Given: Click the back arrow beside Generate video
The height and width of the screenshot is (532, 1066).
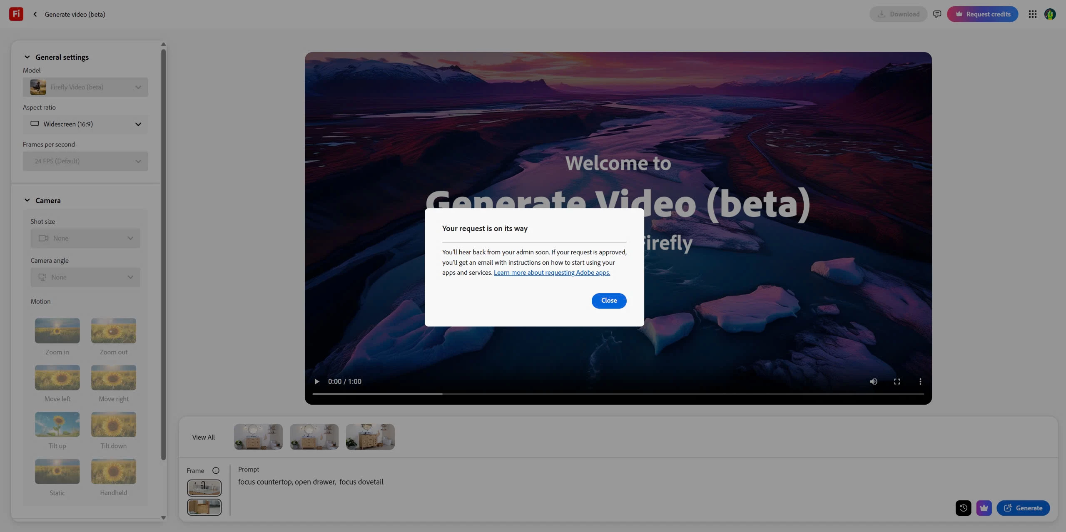Looking at the screenshot, I should pos(35,14).
